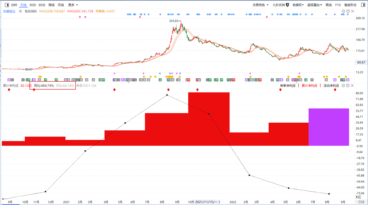Screen dimensions: 368x205
Task: Click the peak point of the dotted line
Action: coord(167,95)
